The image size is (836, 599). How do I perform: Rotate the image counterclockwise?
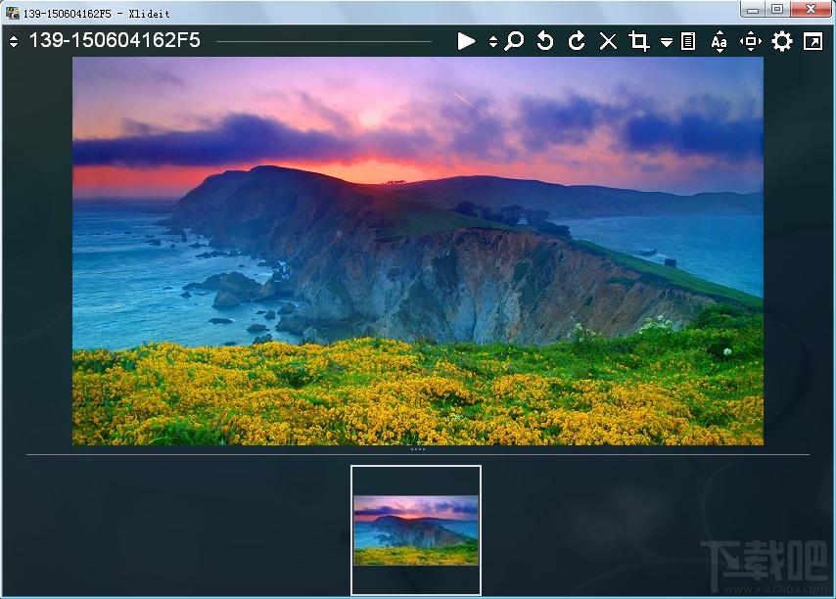pos(545,41)
